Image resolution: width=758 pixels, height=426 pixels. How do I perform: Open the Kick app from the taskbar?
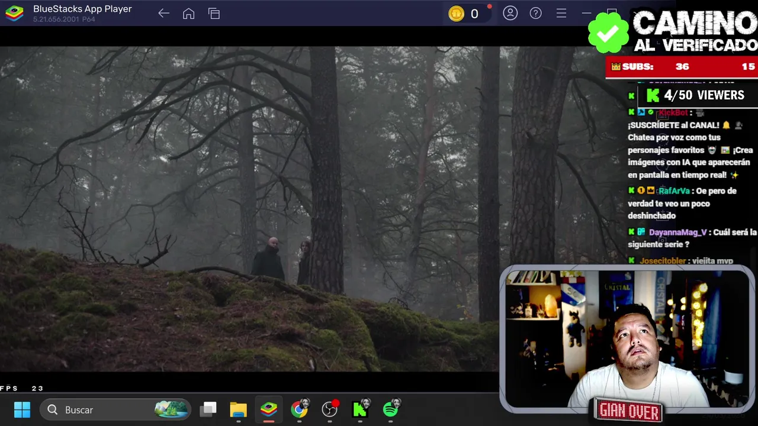point(361,409)
